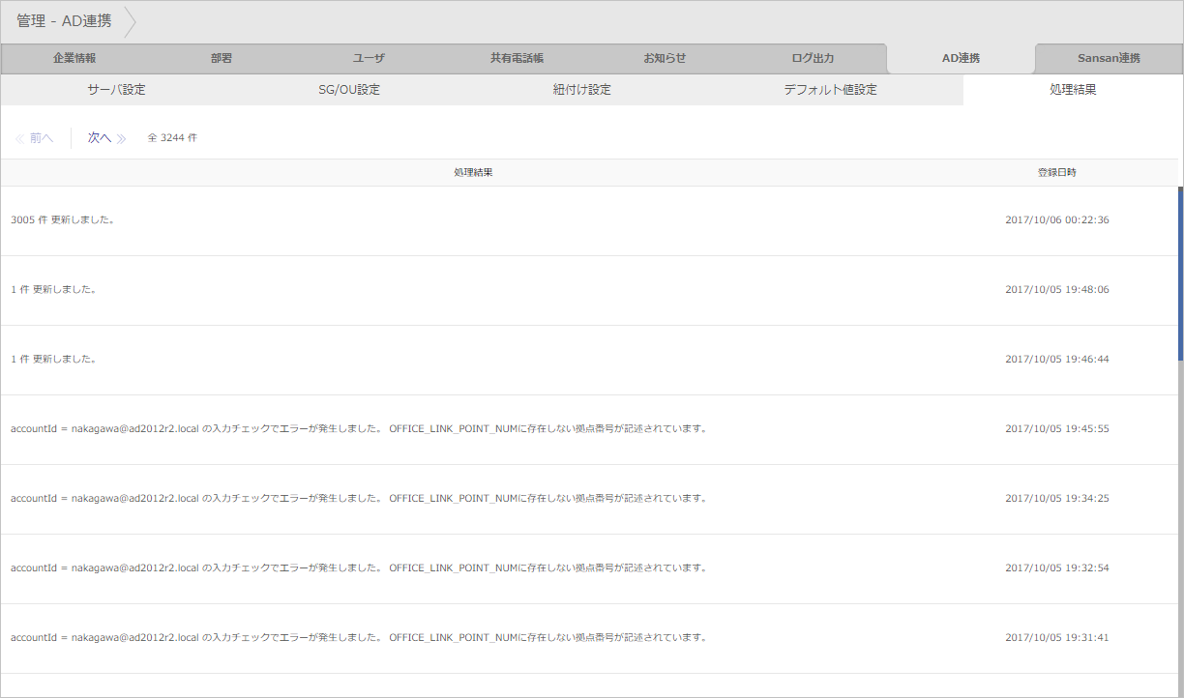Switch to the Sansan連携 tab

click(1109, 58)
